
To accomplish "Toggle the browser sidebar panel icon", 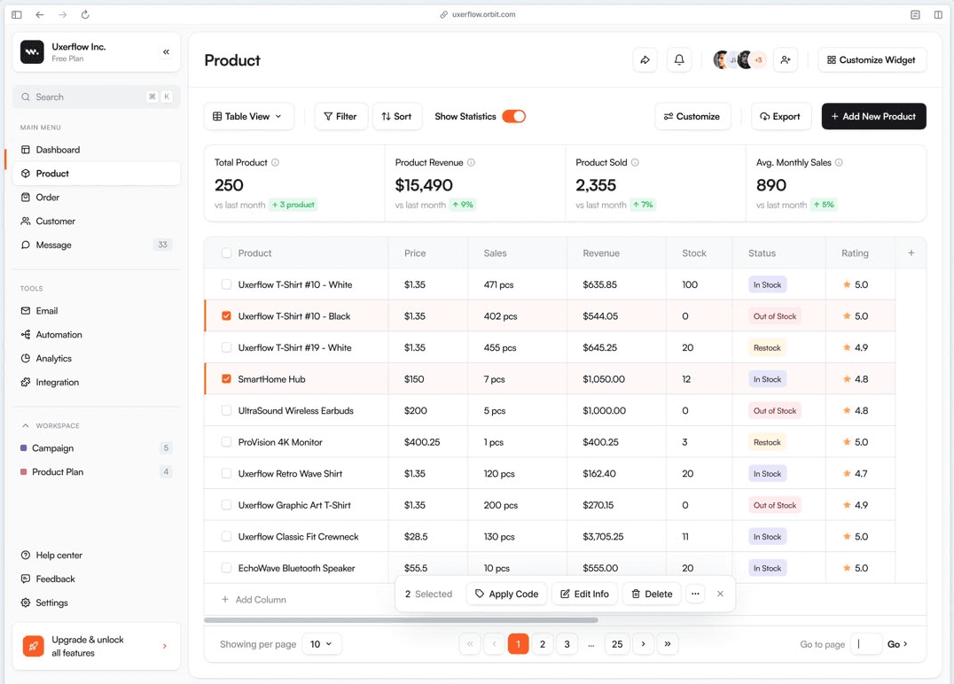I will (x=17, y=14).
